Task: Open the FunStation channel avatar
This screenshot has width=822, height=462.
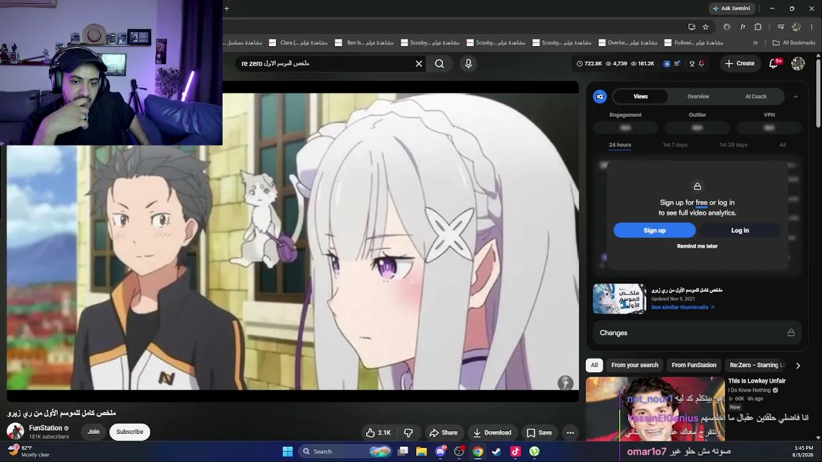Action: tap(15, 432)
